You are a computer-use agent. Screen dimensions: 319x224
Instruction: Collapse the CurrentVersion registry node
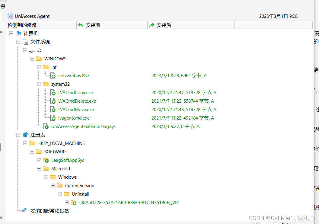[x=53, y=185]
